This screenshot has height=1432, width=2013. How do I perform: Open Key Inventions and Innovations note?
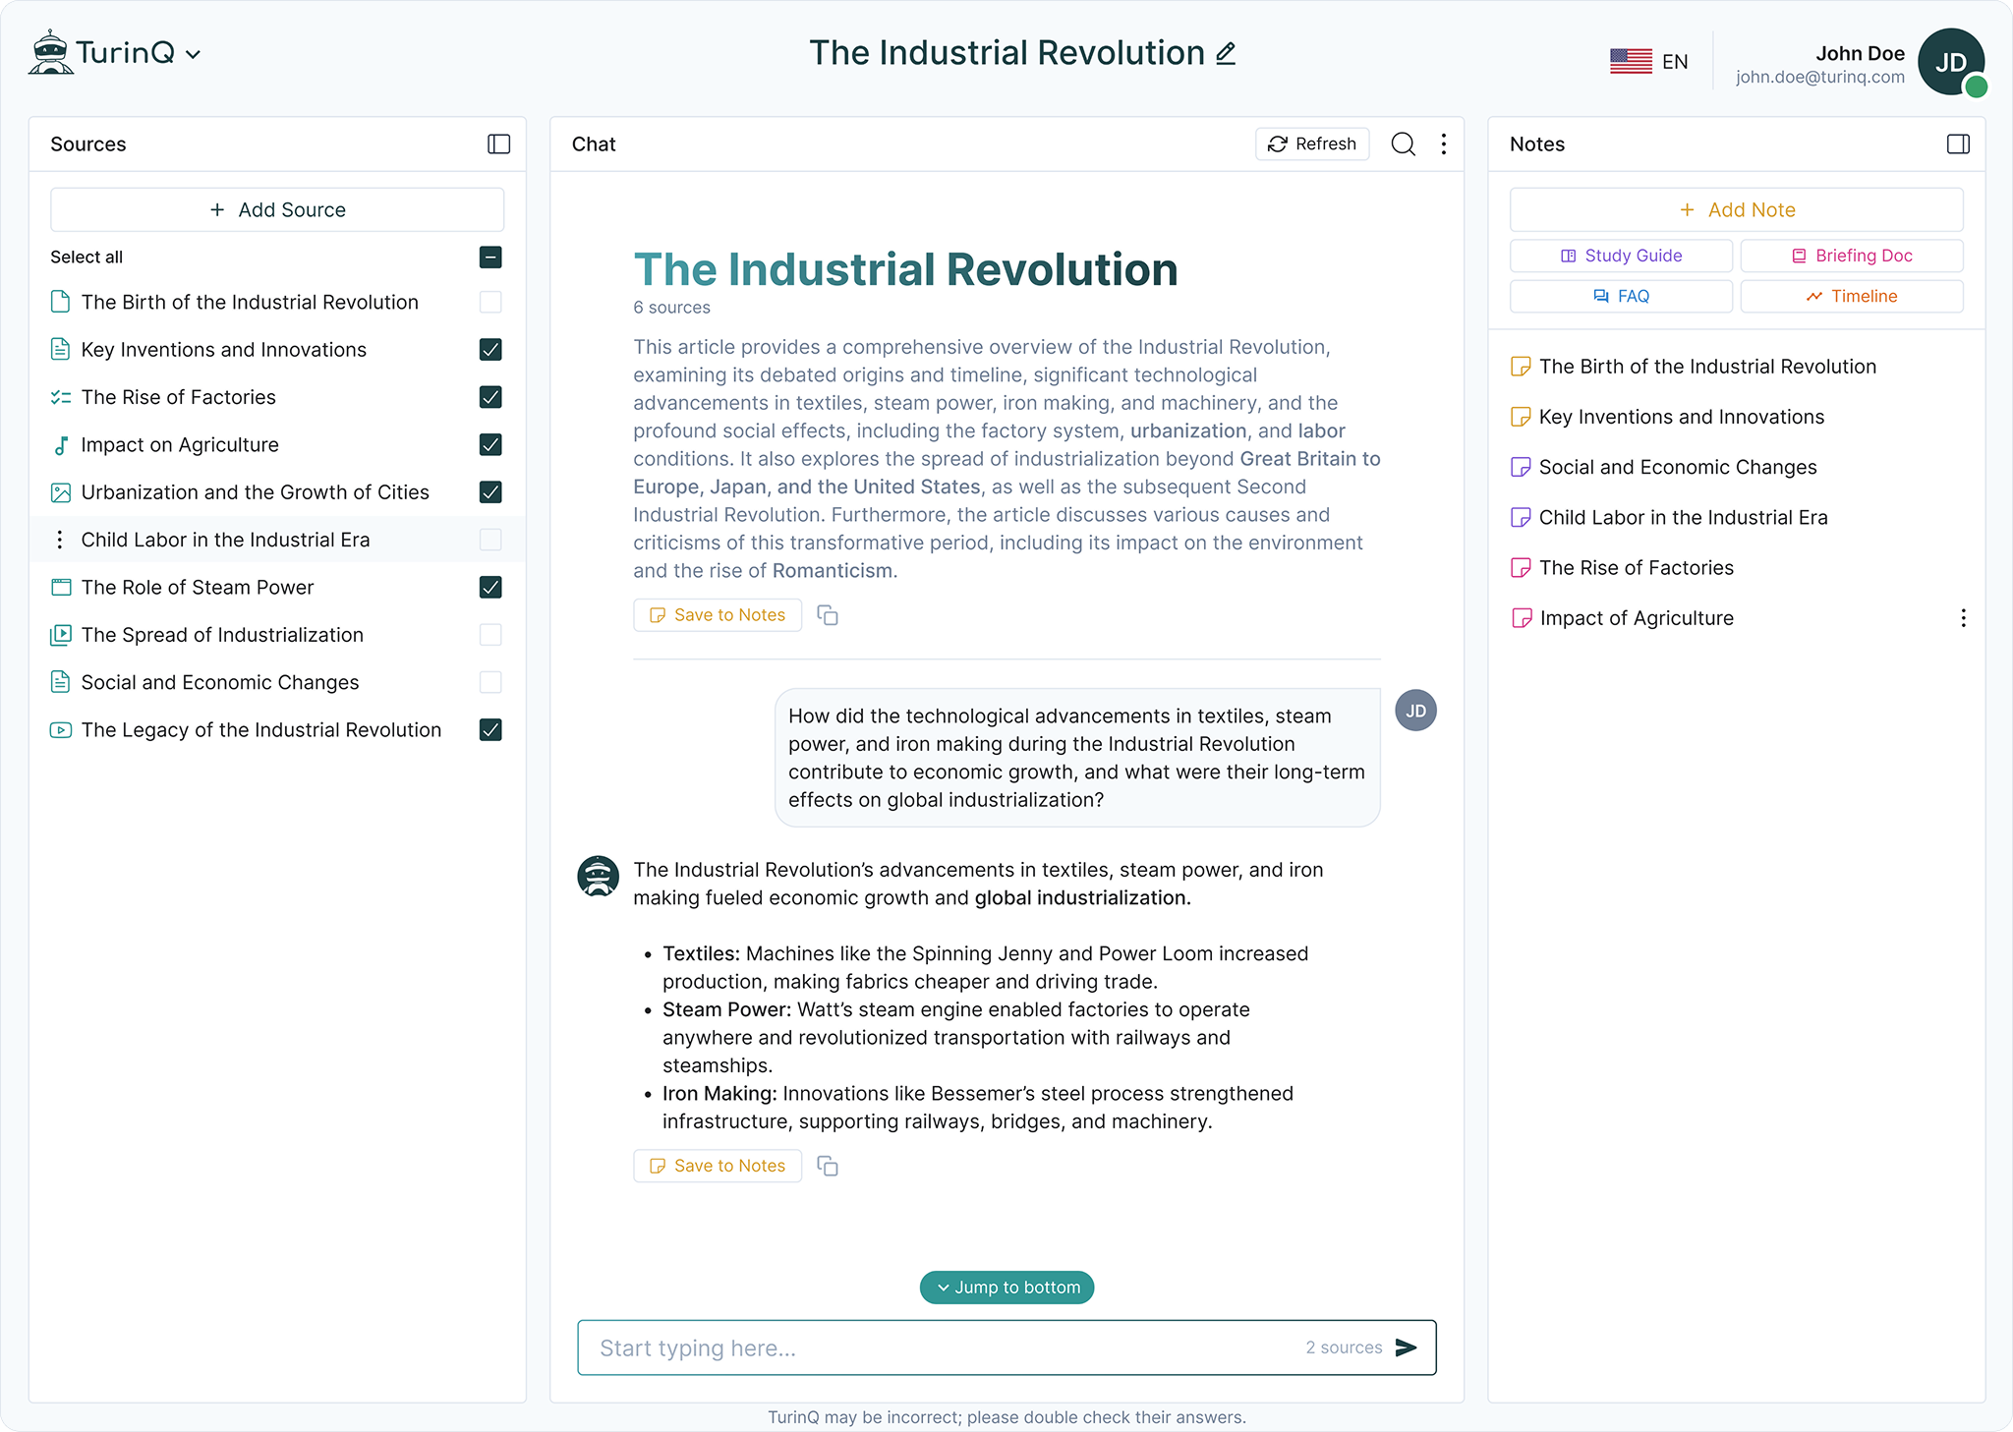click(1682, 417)
